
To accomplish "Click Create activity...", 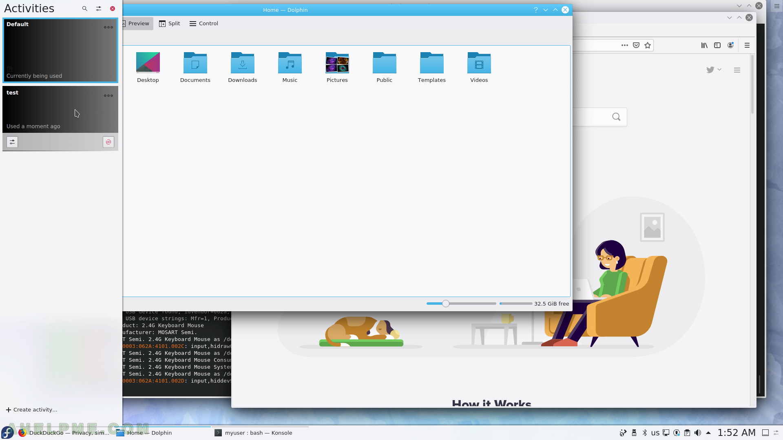I will click(32, 410).
